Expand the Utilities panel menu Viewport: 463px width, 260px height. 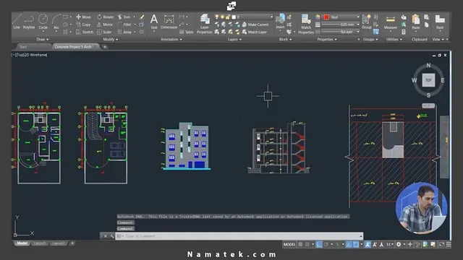394,39
